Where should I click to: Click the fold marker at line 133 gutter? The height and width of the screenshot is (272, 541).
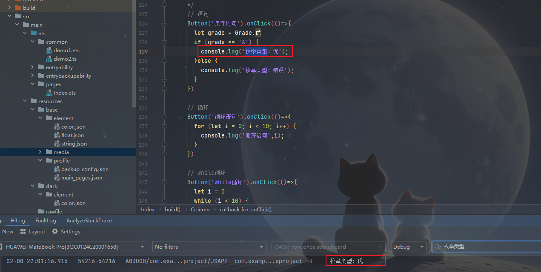[x=164, y=89]
